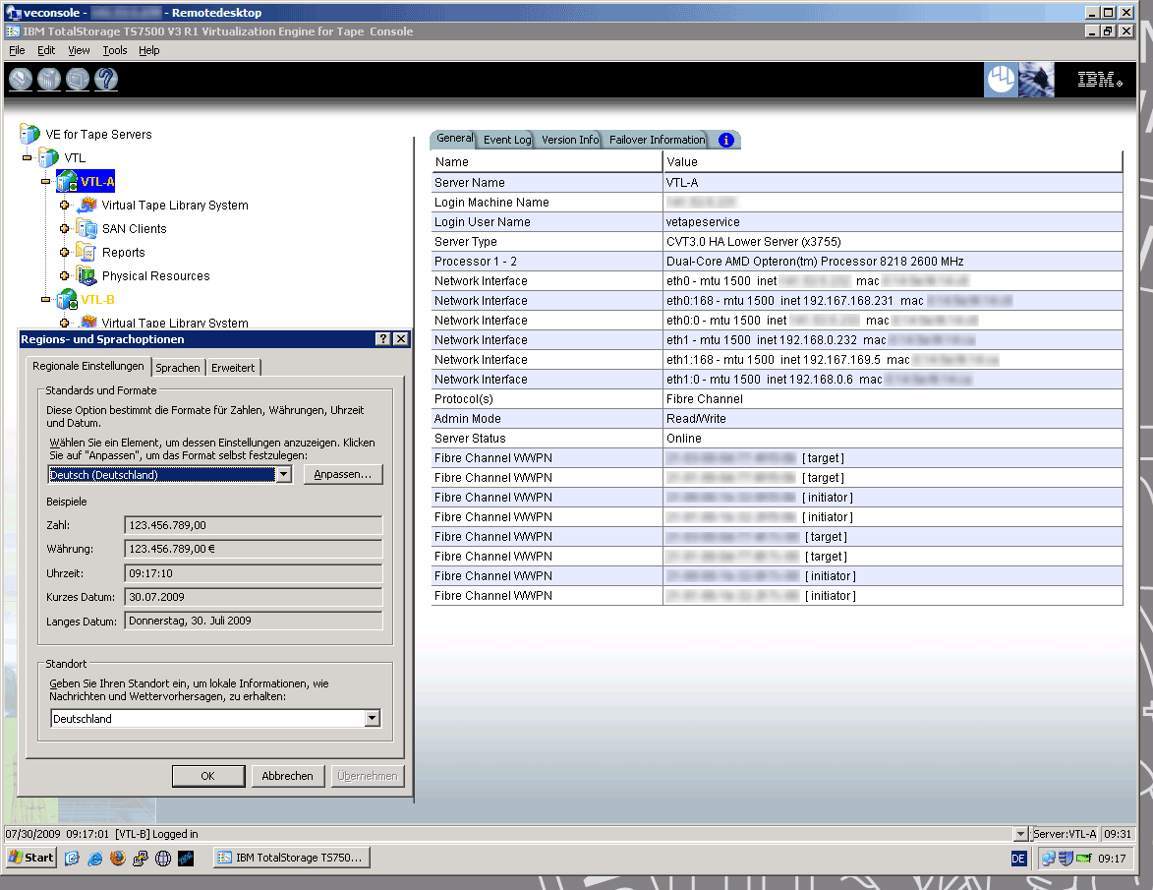
Task: Switch to the Event Log tab
Action: (x=506, y=139)
